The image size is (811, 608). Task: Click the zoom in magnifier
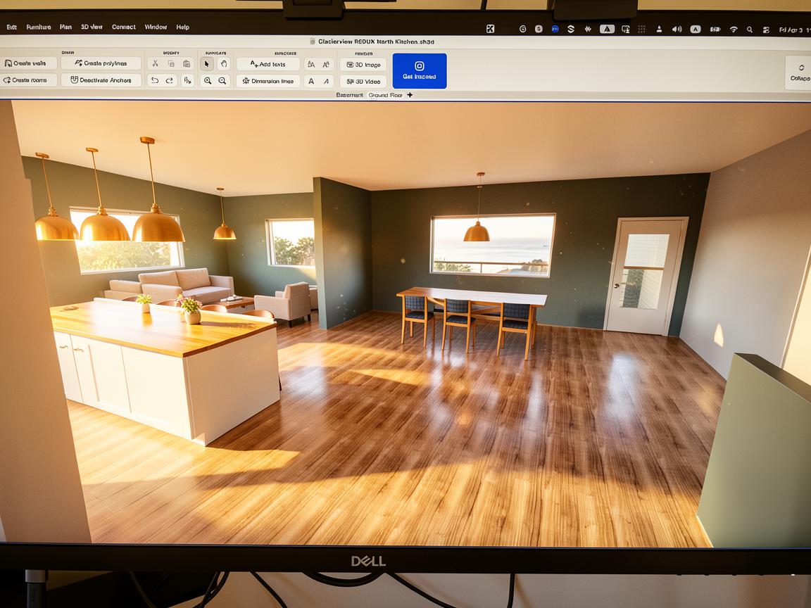click(208, 81)
